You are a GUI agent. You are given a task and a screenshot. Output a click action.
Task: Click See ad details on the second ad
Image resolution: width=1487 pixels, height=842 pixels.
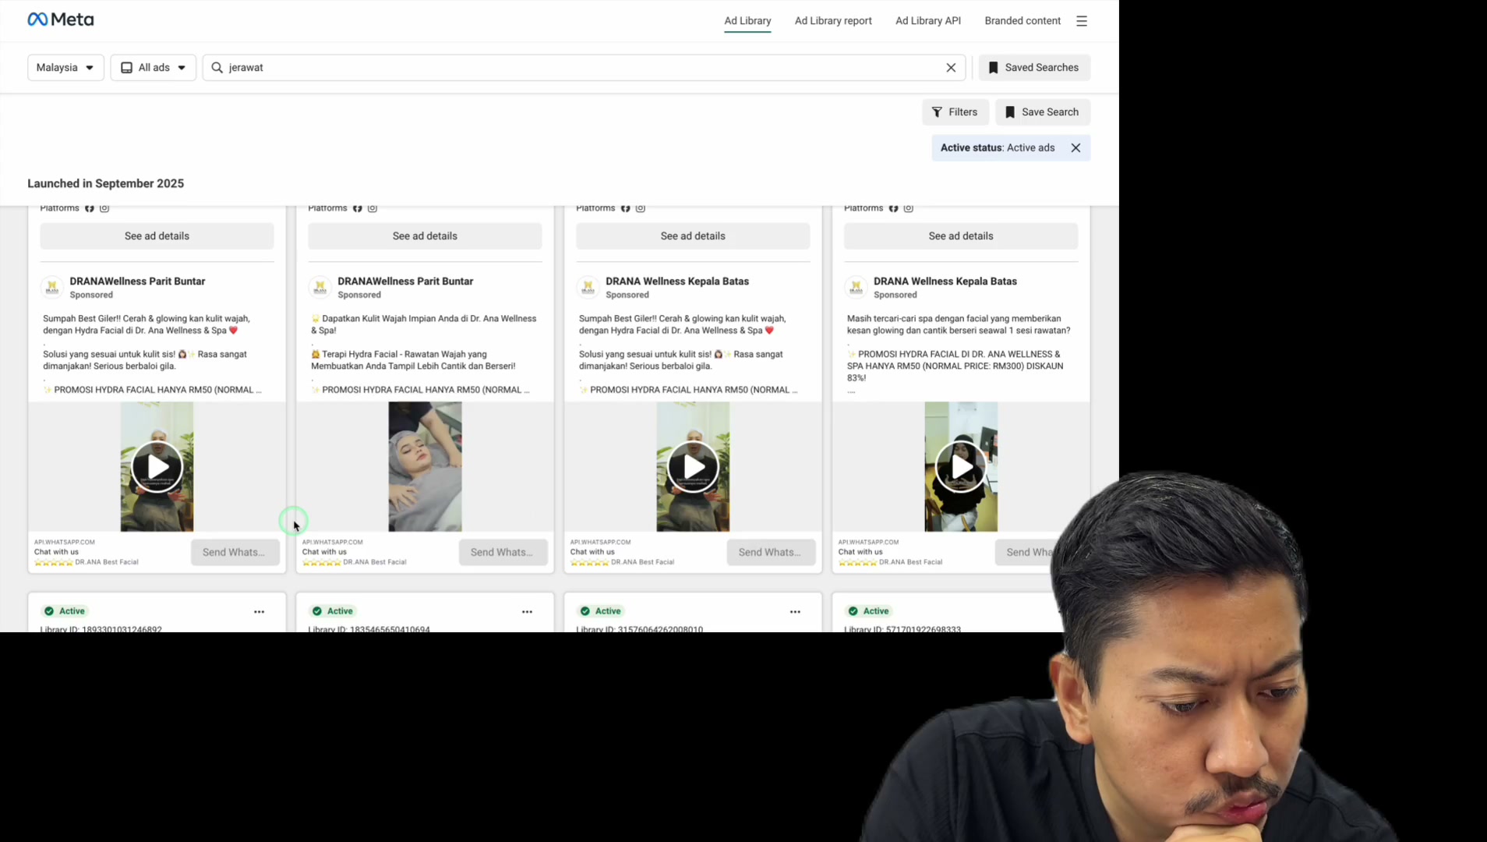coord(425,236)
